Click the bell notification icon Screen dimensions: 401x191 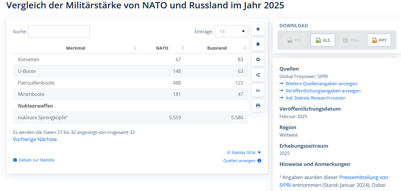[x=258, y=44]
